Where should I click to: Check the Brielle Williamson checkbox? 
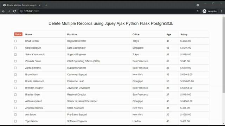pos(15,81)
